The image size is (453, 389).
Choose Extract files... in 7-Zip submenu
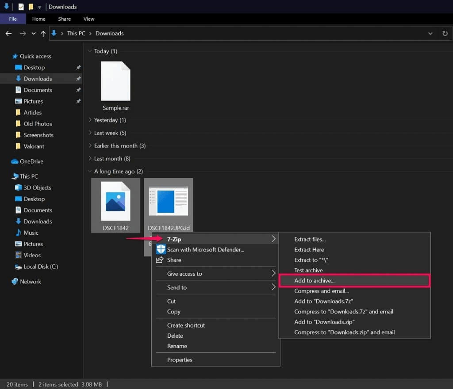(354, 239)
